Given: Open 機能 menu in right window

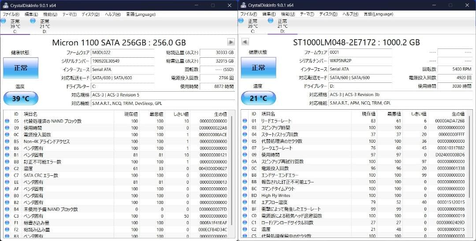Looking at the screenshot, I should tap(288, 14).
